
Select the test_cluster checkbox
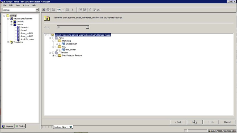(60, 50)
